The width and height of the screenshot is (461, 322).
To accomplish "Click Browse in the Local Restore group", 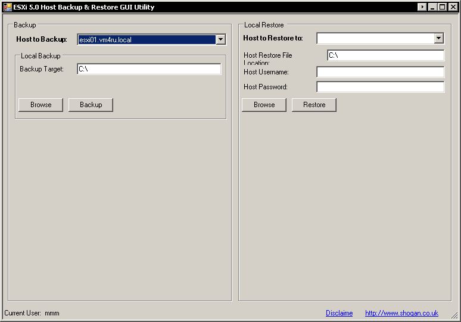I will pos(264,105).
